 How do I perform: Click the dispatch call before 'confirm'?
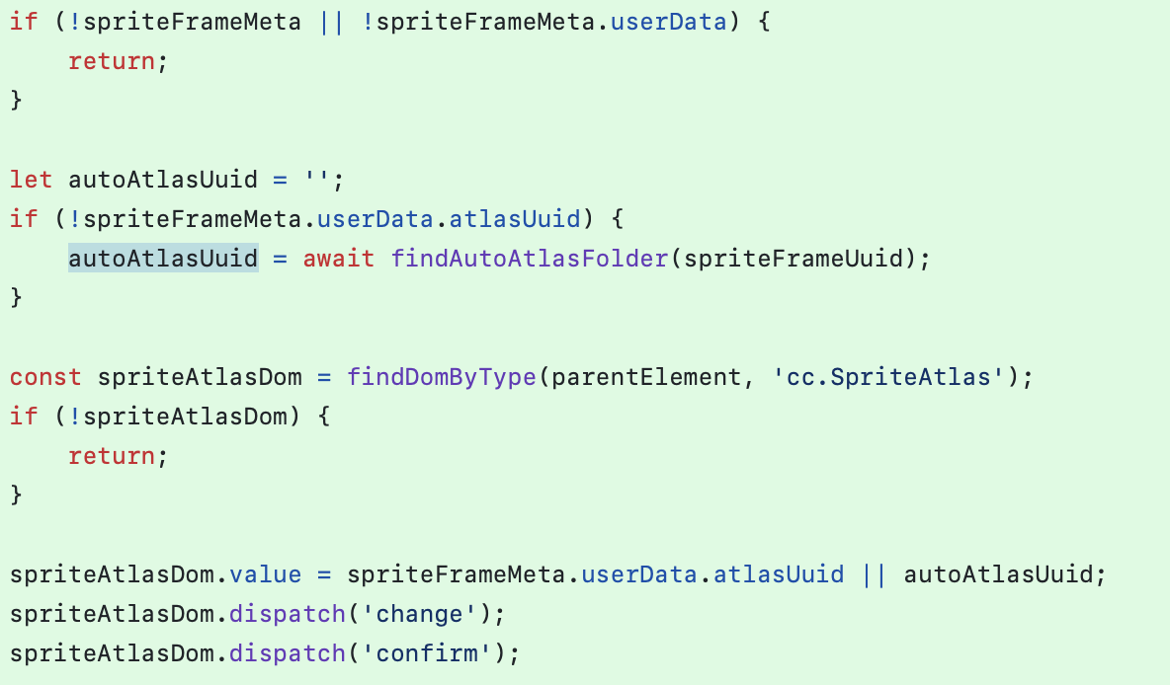coord(288,653)
